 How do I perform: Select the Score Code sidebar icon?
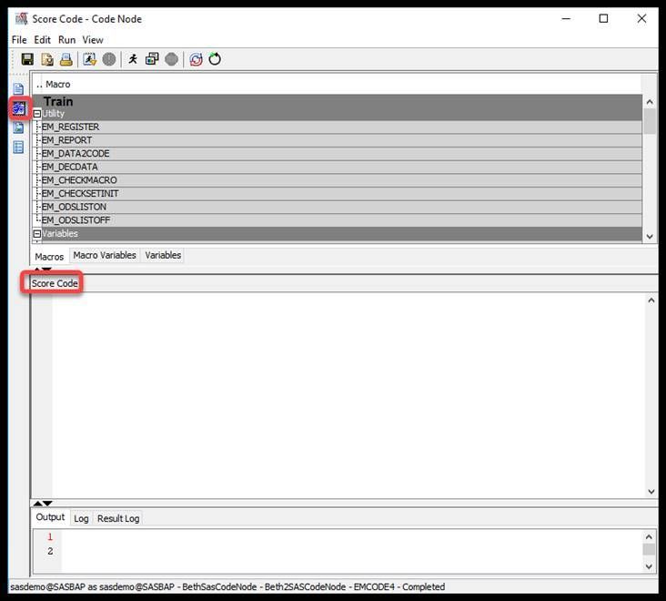(19, 108)
